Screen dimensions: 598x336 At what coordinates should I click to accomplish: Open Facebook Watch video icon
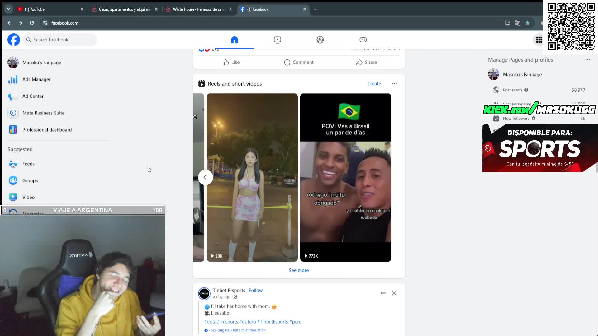(277, 40)
